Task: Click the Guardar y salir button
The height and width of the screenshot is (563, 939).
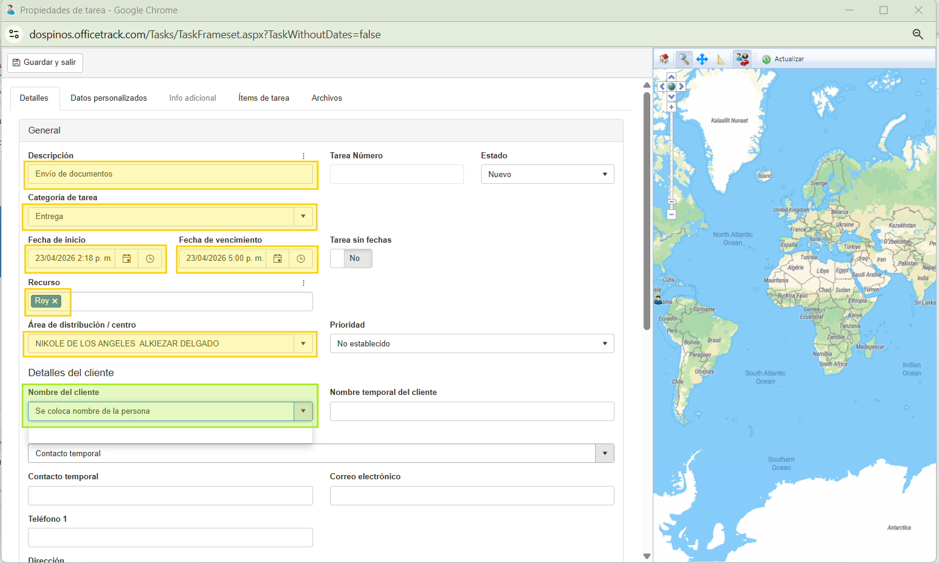Action: (x=45, y=62)
